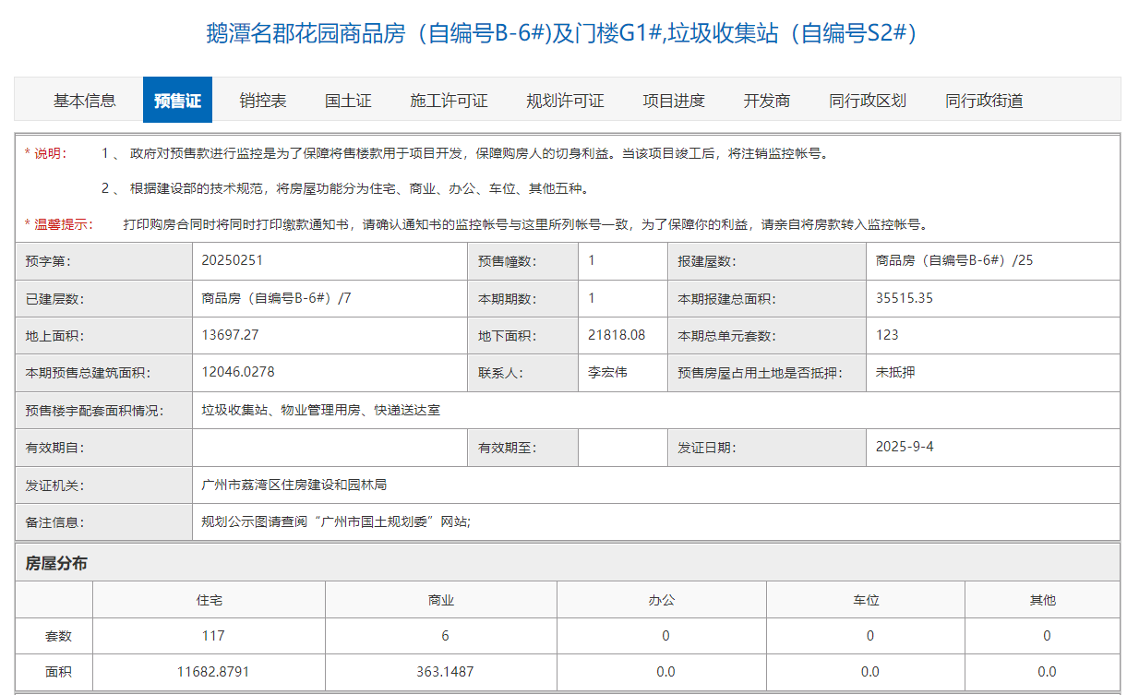Click the 办公 column header
The width and height of the screenshot is (1127, 695).
[x=662, y=600]
